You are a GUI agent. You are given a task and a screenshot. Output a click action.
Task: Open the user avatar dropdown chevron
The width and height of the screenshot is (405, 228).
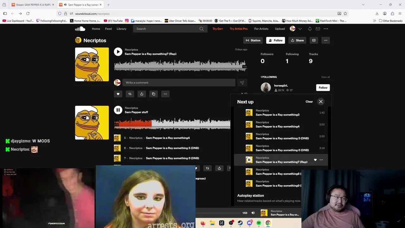tap(300, 29)
